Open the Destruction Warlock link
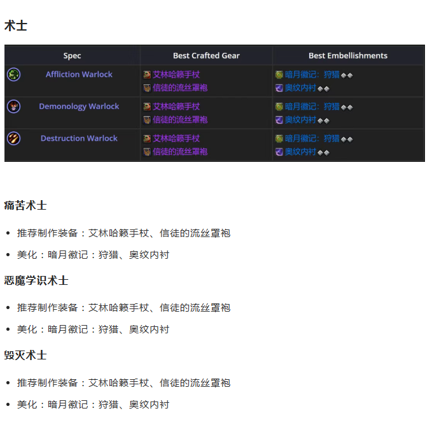 click(x=79, y=138)
